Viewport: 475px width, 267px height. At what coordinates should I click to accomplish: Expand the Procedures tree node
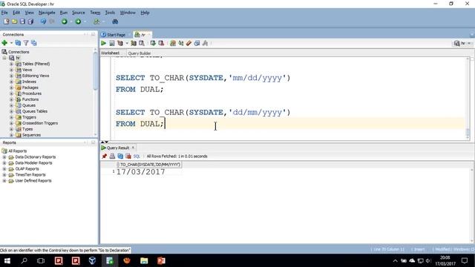12,93
